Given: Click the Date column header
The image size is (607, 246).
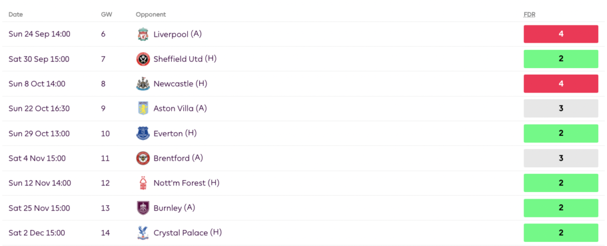Looking at the screenshot, I should 15,14.
